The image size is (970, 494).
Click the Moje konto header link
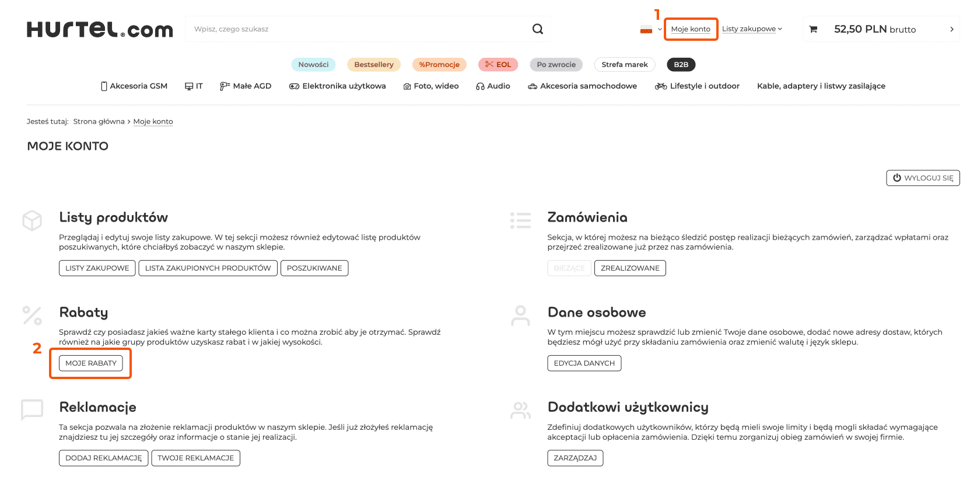pyautogui.click(x=691, y=29)
